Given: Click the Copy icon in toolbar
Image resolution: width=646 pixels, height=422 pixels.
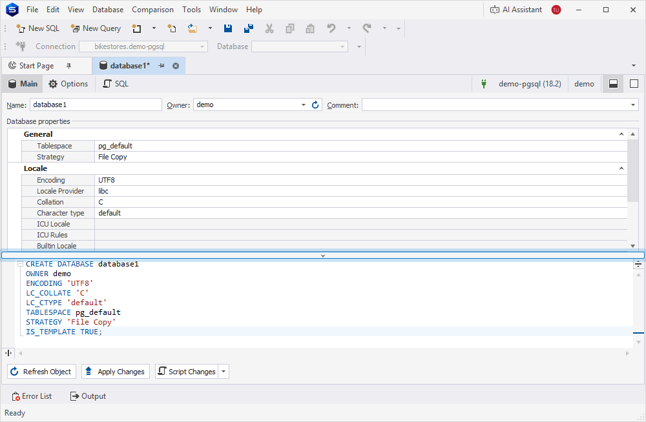Looking at the screenshot, I should click(x=290, y=28).
